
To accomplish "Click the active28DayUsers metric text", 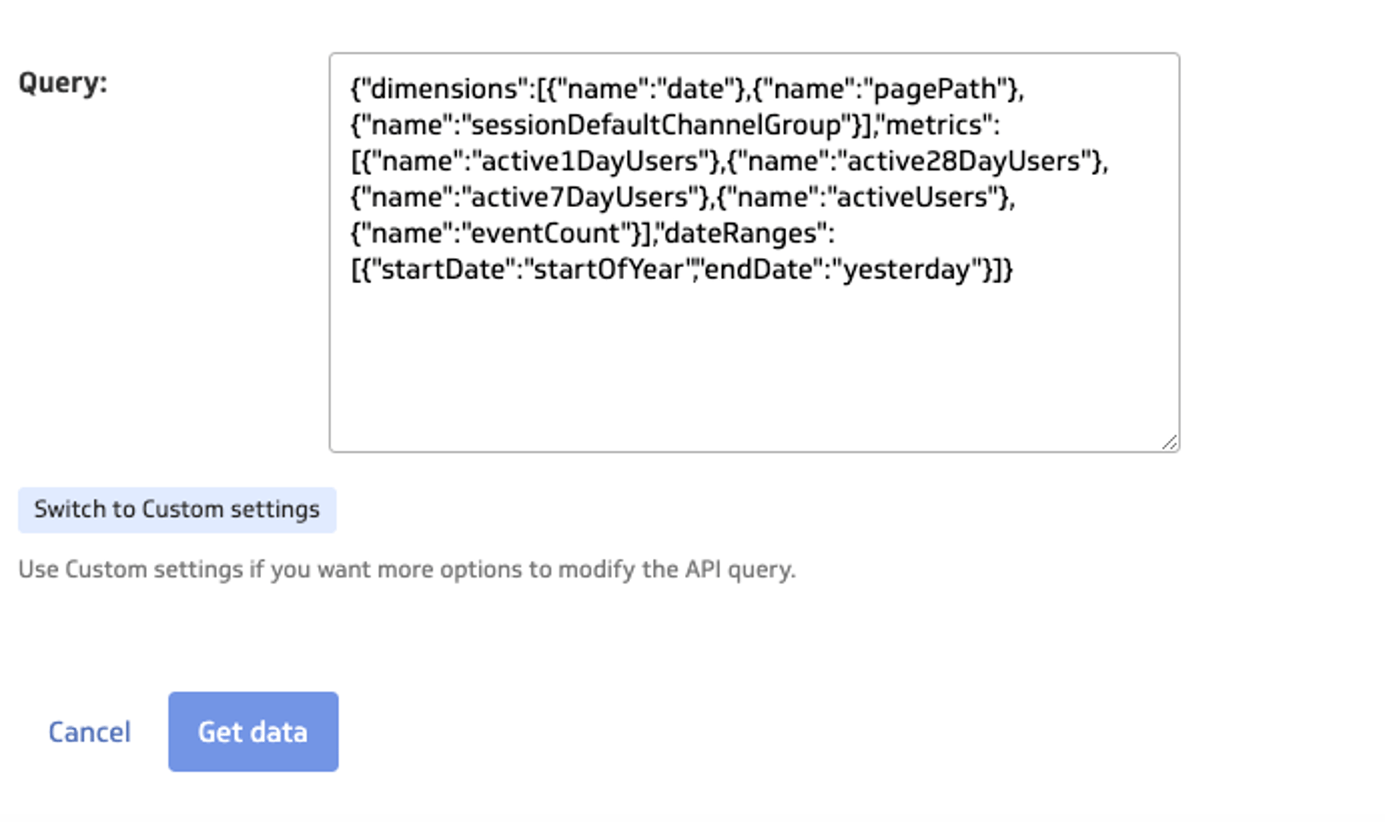I will click(x=973, y=161).
